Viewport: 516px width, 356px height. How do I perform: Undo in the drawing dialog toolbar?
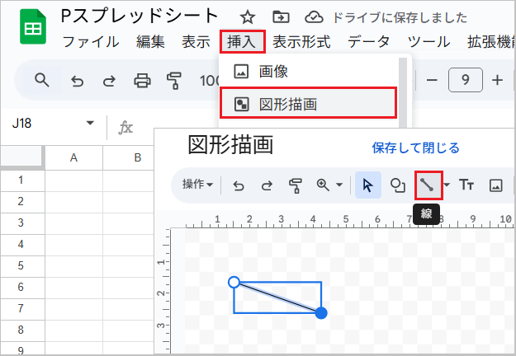coord(239,185)
